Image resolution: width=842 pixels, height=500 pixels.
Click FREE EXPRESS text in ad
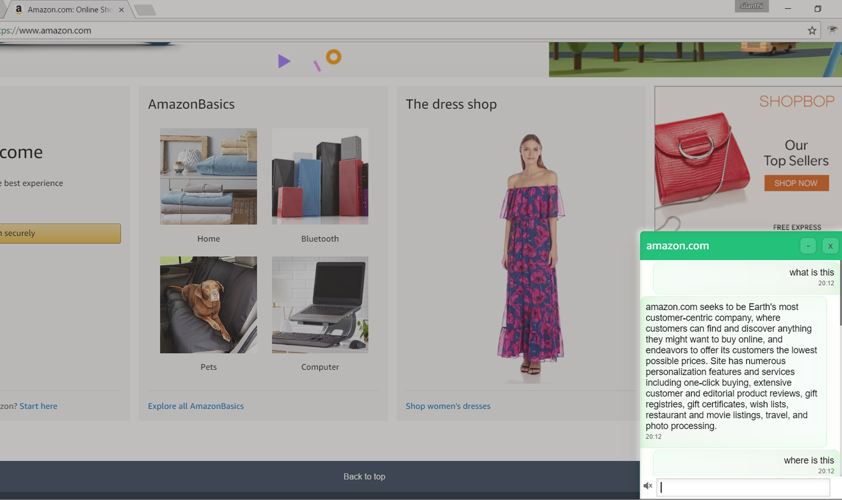(x=797, y=227)
